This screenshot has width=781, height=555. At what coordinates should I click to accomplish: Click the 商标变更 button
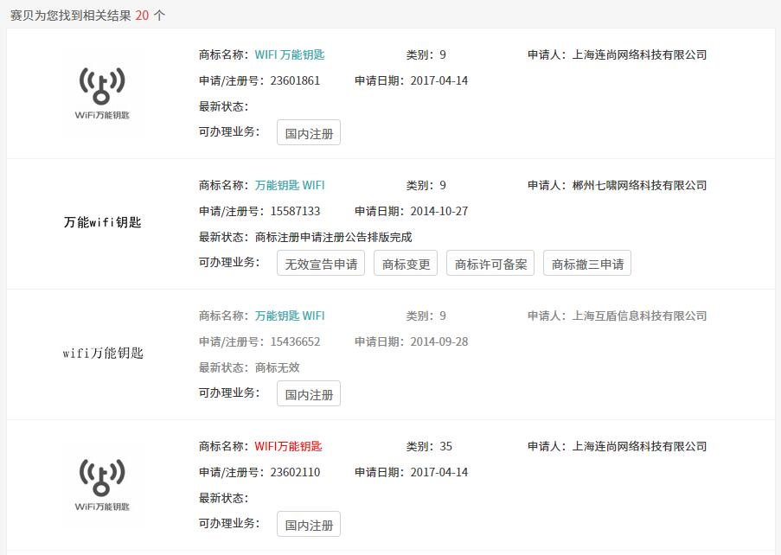406,264
